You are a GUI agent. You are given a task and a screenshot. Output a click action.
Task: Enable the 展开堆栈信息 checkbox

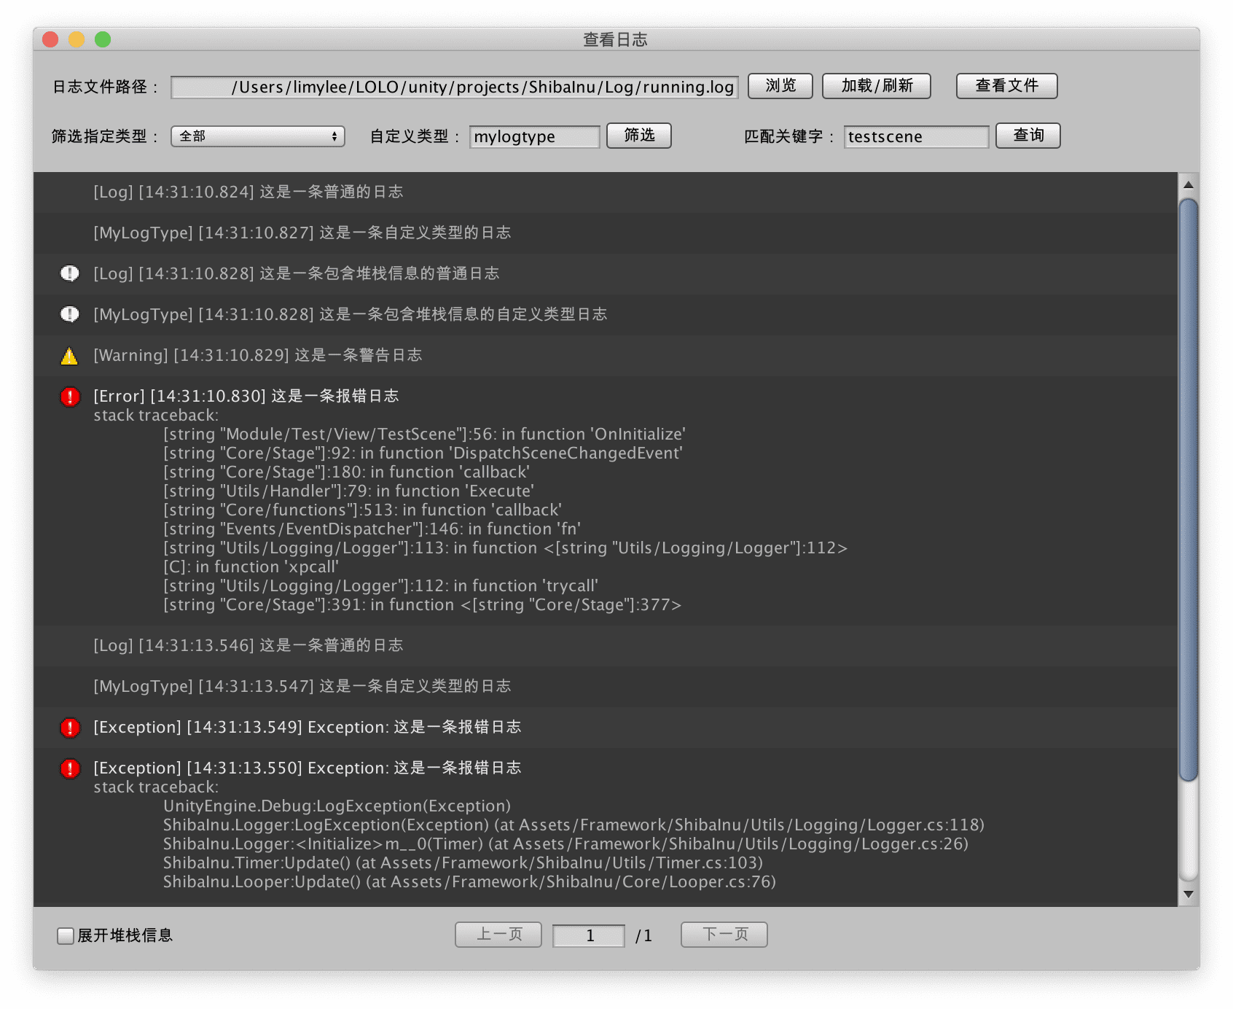tap(66, 935)
